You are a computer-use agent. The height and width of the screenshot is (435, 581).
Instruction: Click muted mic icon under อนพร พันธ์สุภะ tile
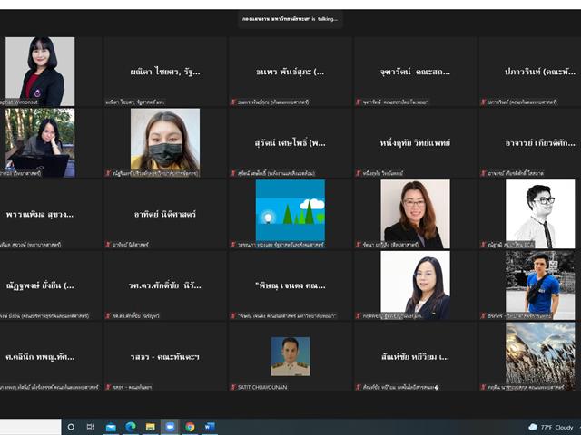233,101
